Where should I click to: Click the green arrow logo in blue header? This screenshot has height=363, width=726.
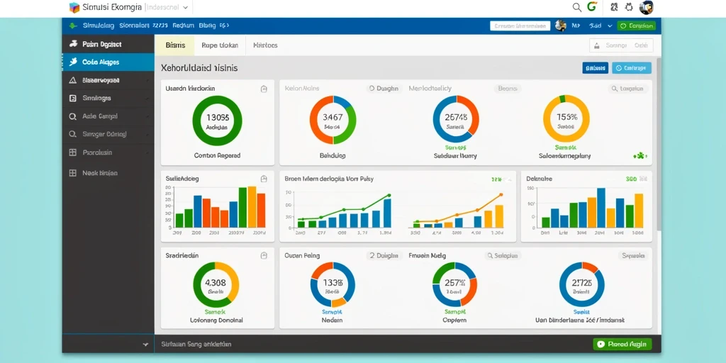[73, 26]
